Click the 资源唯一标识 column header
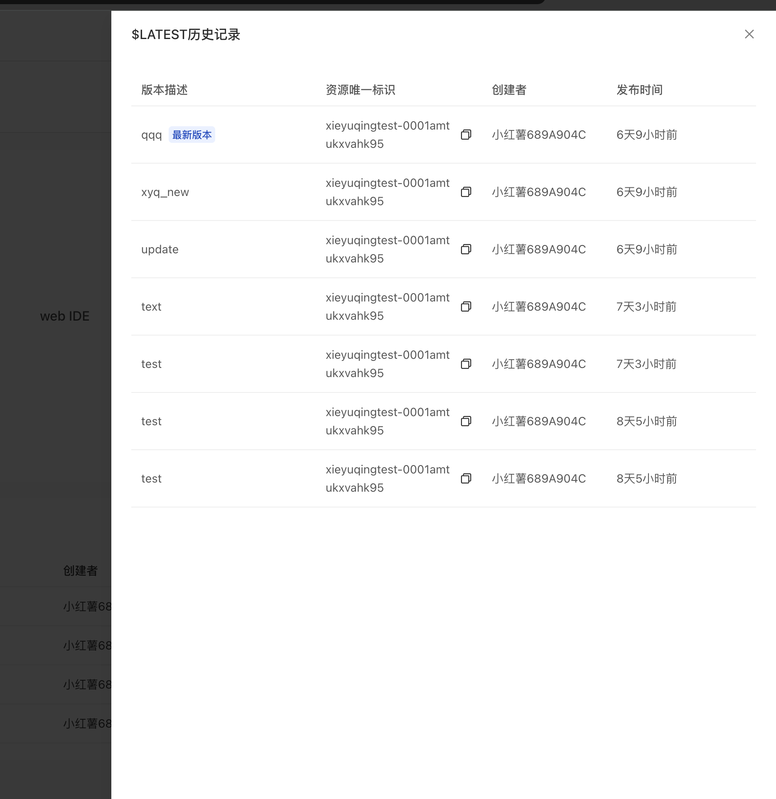 pos(360,90)
